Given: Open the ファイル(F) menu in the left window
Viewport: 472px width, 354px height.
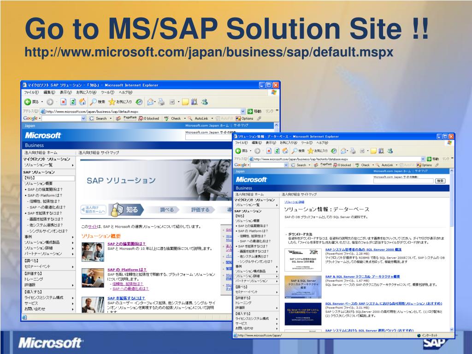Looking at the screenshot, I should [x=30, y=92].
